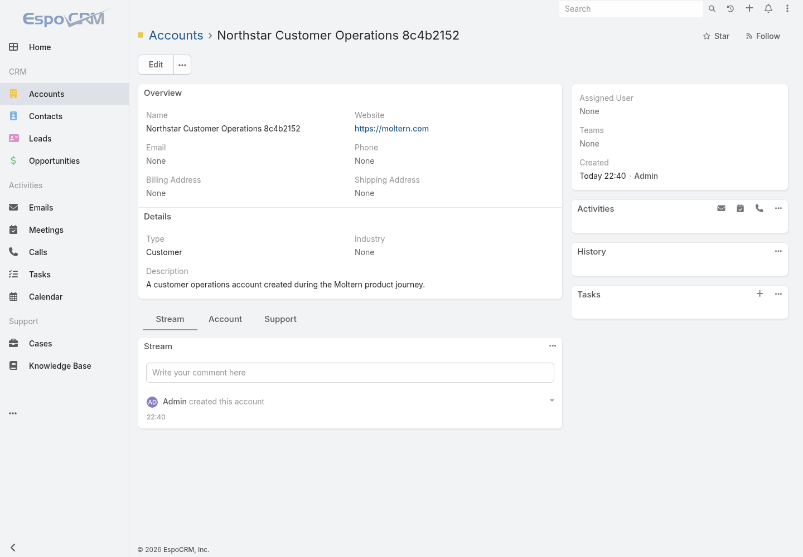This screenshot has height=557, width=803.
Task: Expand the stream post dropdown arrow
Action: click(552, 400)
